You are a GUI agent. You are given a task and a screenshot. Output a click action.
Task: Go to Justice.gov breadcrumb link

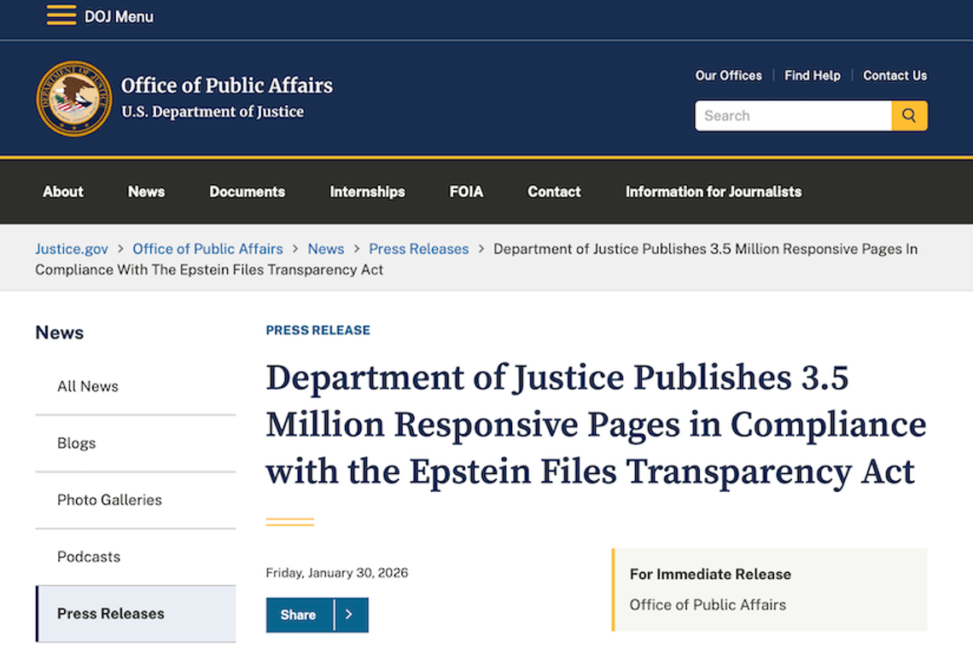pos(72,249)
